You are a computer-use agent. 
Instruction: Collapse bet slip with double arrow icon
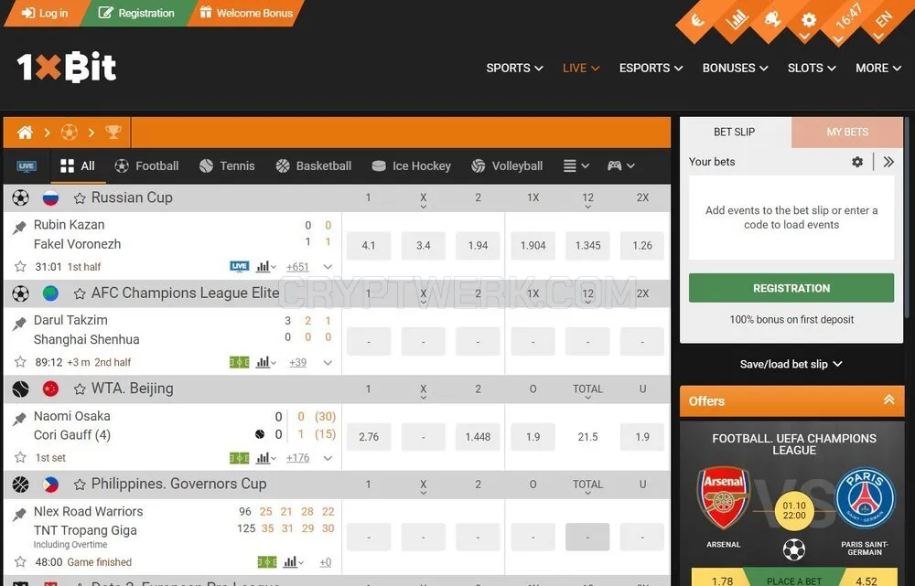[888, 162]
